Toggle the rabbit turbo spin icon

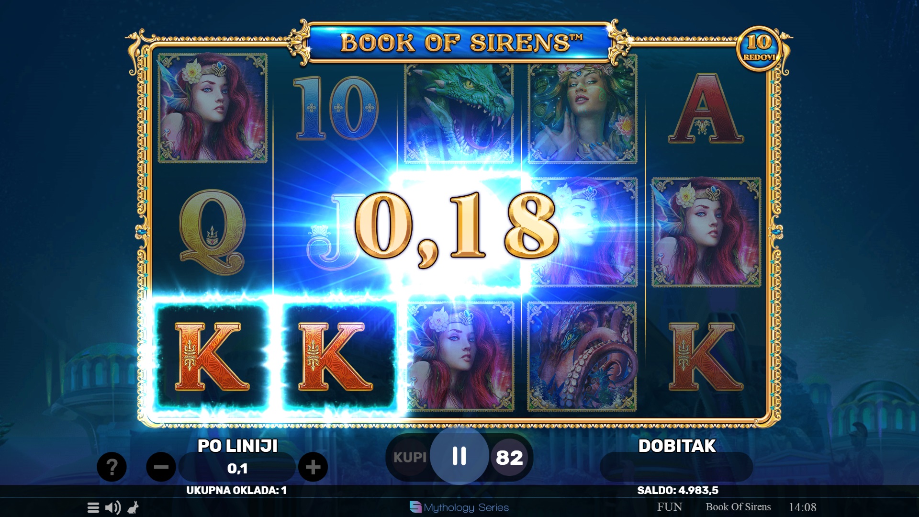point(133,507)
